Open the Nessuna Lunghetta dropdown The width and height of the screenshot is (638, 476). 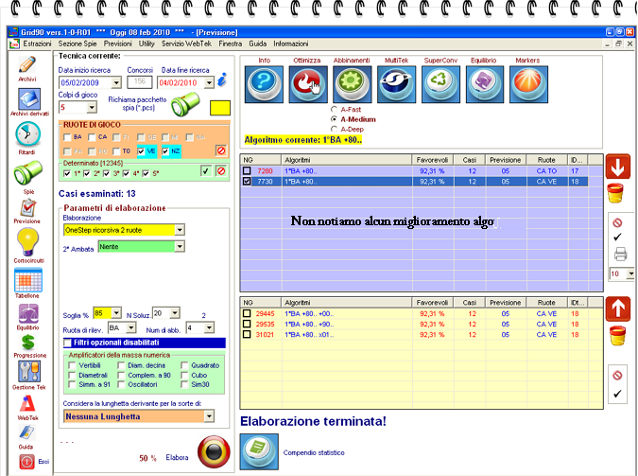pyautogui.click(x=207, y=415)
